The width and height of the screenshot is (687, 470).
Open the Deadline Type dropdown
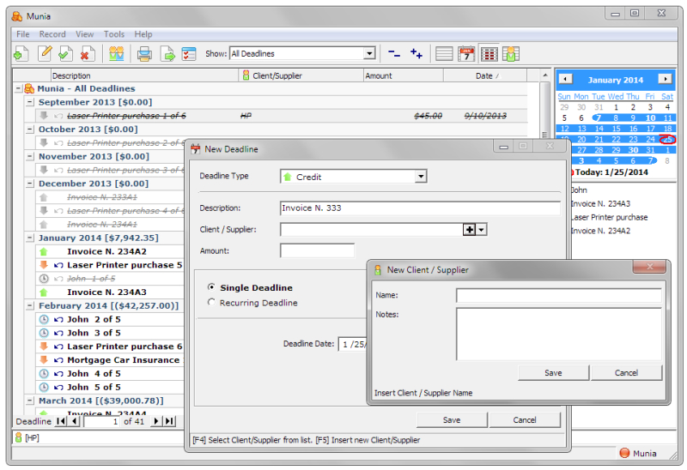click(420, 177)
